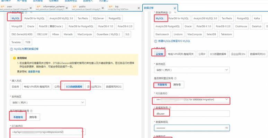The height and width of the screenshot is (138, 268).
Task: Click help icon beside 数据库账号 label
Action: (x=170, y=108)
